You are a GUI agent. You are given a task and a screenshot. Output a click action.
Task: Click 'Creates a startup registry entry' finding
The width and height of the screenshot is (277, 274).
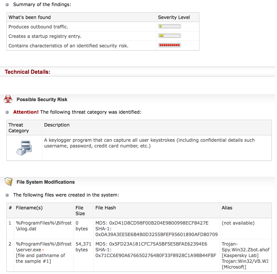click(45, 36)
